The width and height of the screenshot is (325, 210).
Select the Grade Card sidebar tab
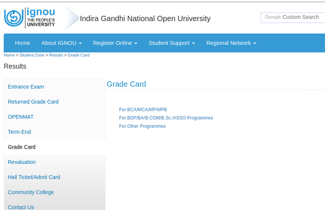point(21,147)
